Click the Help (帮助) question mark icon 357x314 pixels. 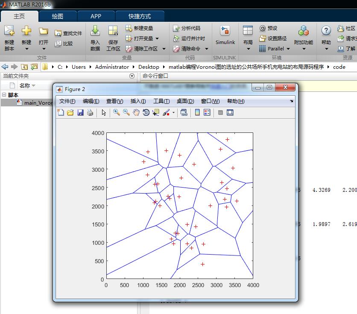[x=326, y=30]
